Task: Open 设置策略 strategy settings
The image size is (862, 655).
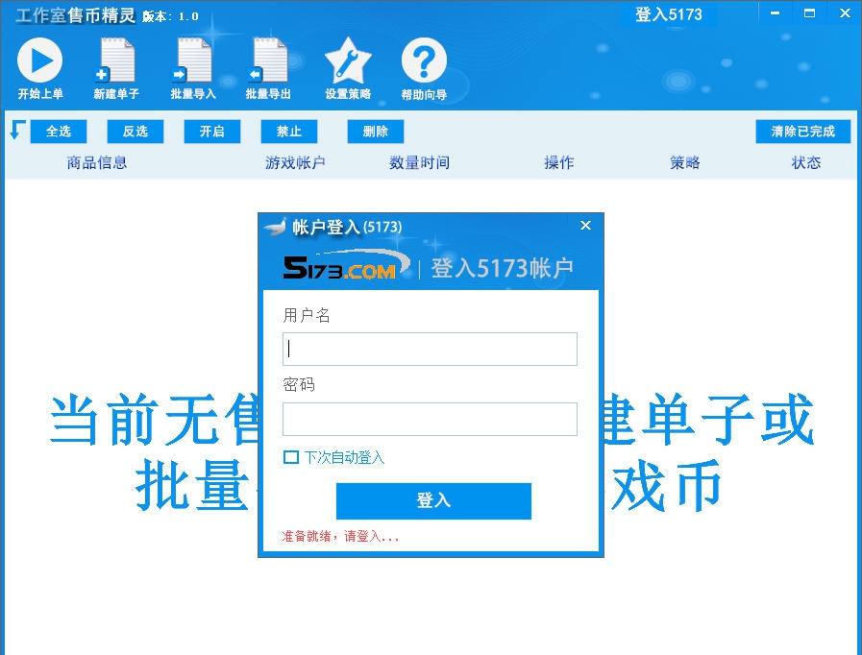Action: click(347, 60)
